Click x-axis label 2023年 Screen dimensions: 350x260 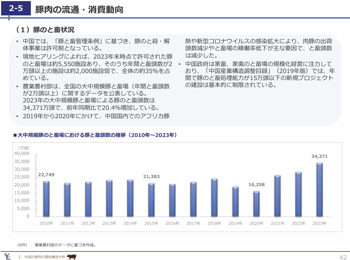[x=320, y=223]
